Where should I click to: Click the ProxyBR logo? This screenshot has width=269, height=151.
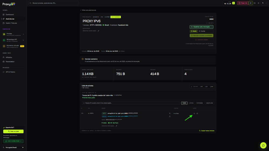click(9, 4)
